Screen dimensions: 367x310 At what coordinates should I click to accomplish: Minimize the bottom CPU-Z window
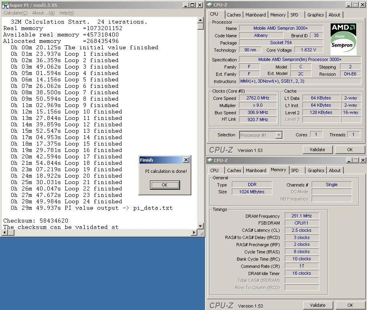tap(349, 160)
